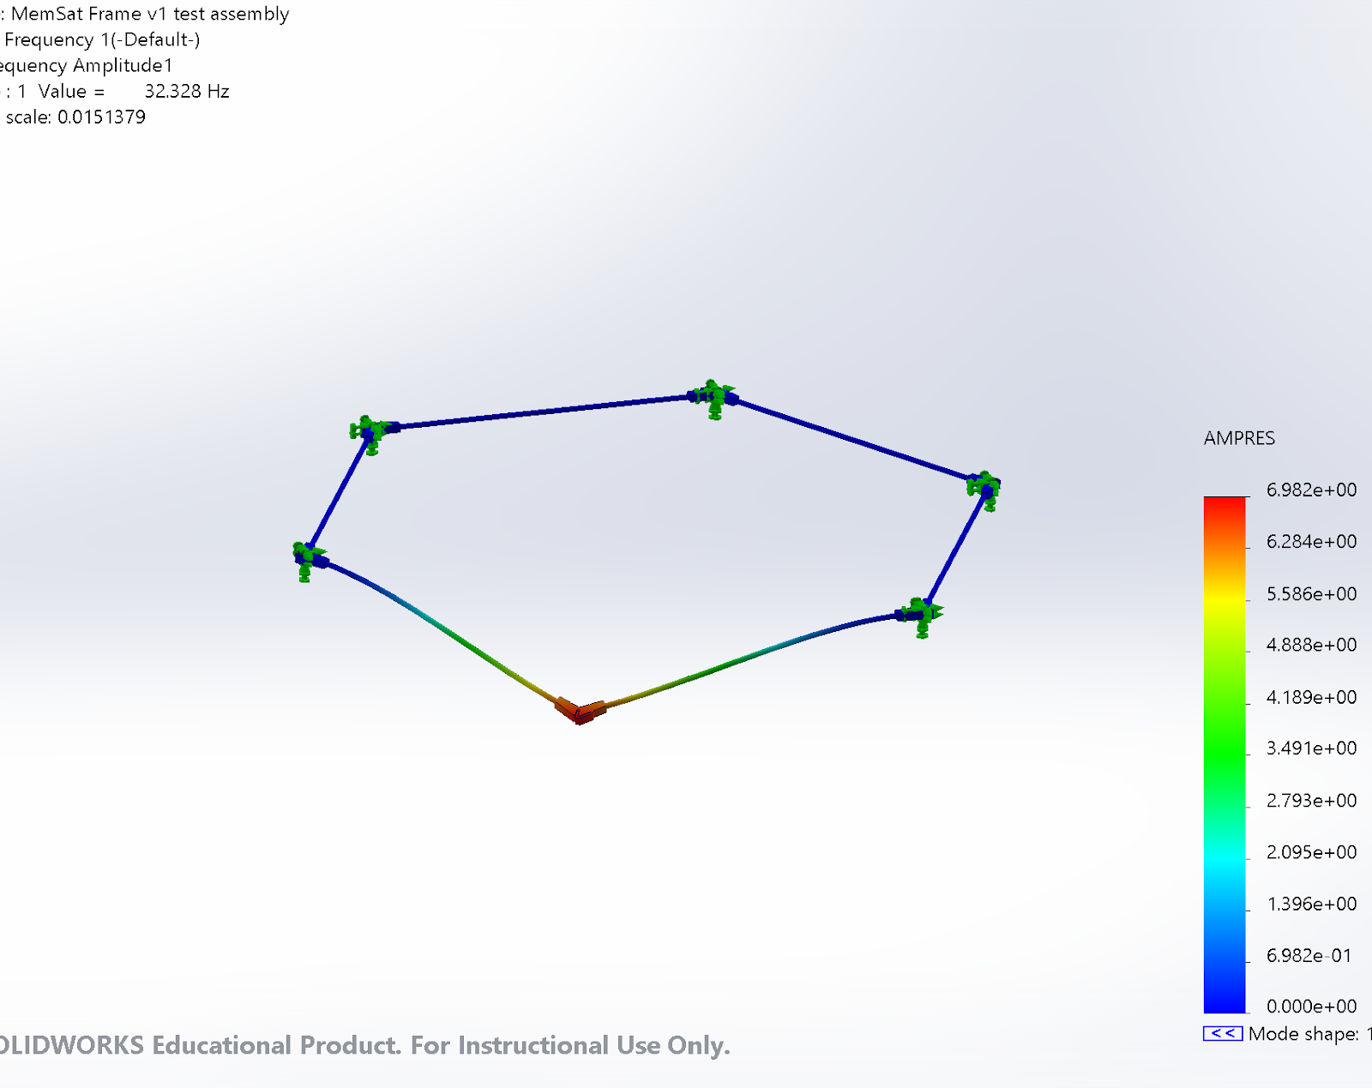The height and width of the screenshot is (1088, 1372).
Task: Click the 'scale: 0.0151379' deformation text
Action: [x=75, y=117]
